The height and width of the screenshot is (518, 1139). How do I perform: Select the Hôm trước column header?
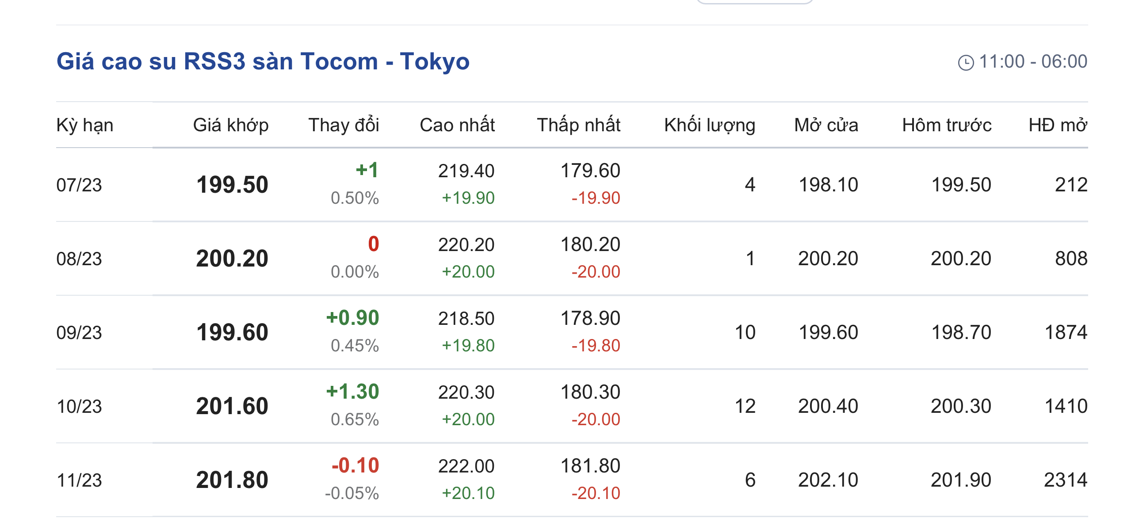[946, 125]
